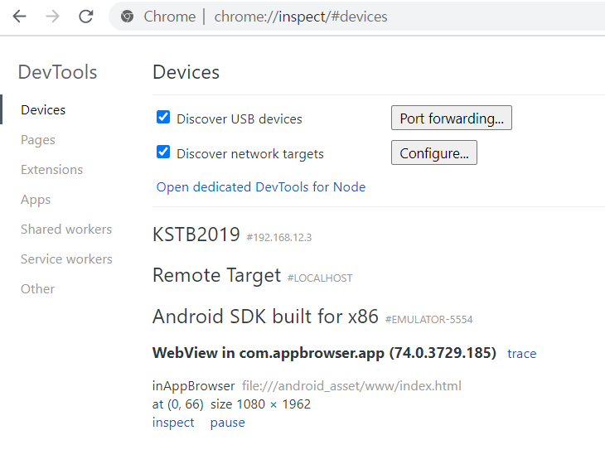
Task: Click the Android SDK built for x86 heading
Action: pos(265,317)
